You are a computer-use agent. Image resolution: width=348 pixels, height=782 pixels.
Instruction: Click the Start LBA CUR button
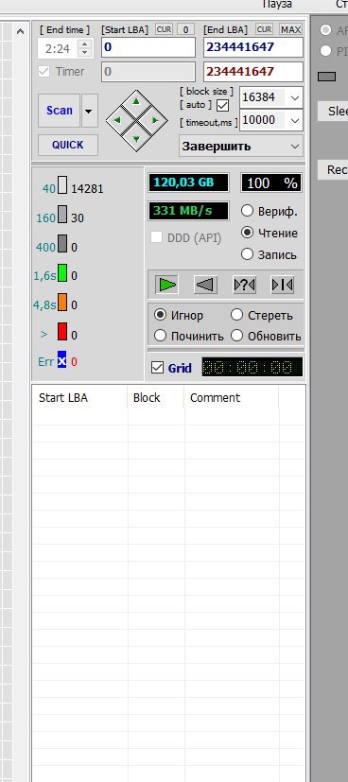(164, 30)
